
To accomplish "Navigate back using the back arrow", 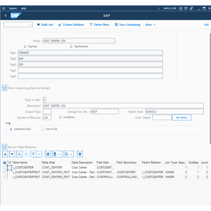I will pos(5,16).
